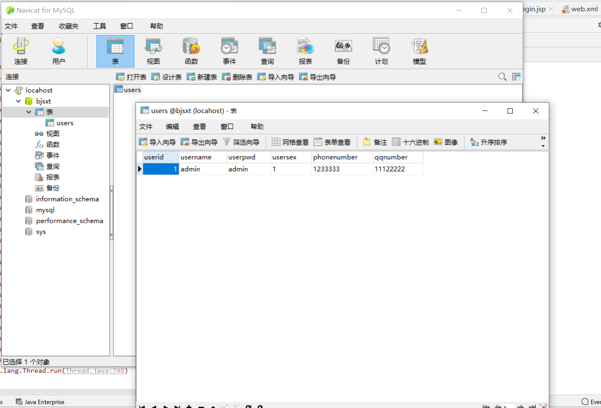The image size is (601, 408).
Task: Open 筛选向导 filter wizard
Action: click(241, 142)
